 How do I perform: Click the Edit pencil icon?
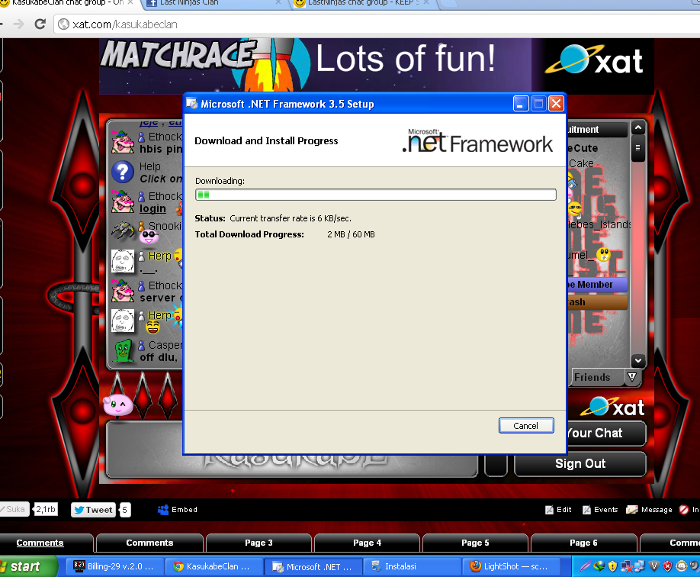click(549, 510)
